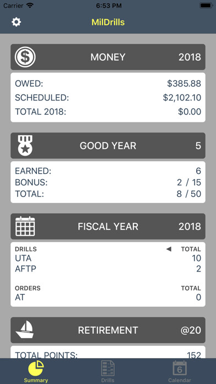
Task: Tap the Fiscal Year calendar grid icon
Action: click(25, 226)
